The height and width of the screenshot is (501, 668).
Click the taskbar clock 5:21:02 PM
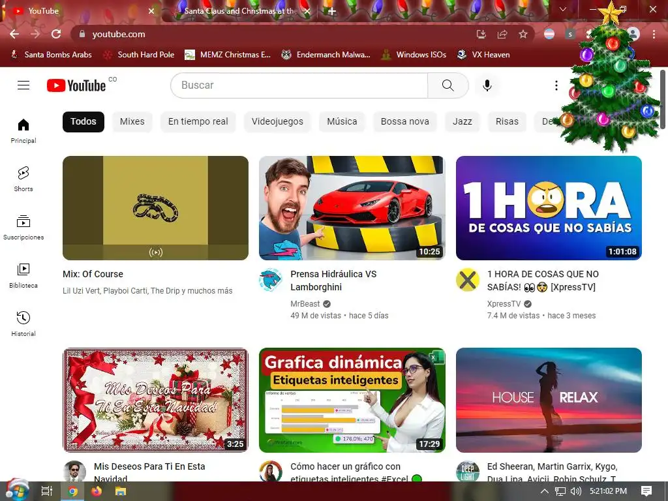608,491
